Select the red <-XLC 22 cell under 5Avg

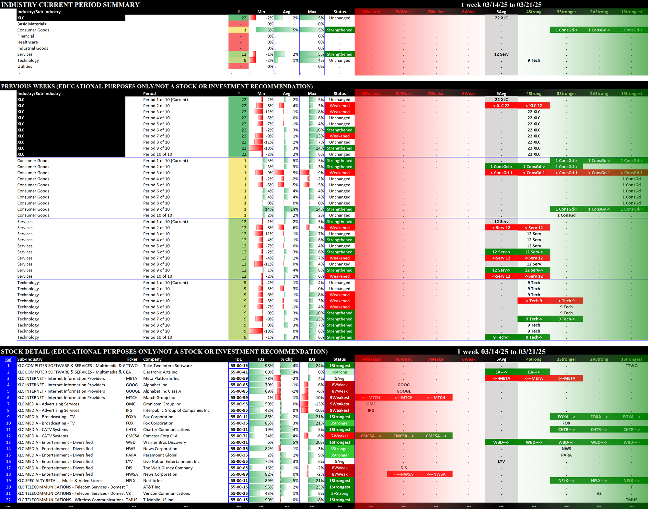pos(501,106)
